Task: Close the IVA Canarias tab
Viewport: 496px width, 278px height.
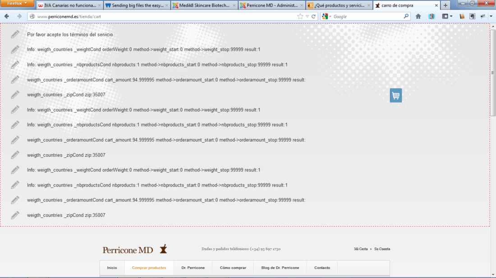Action: [99, 5]
